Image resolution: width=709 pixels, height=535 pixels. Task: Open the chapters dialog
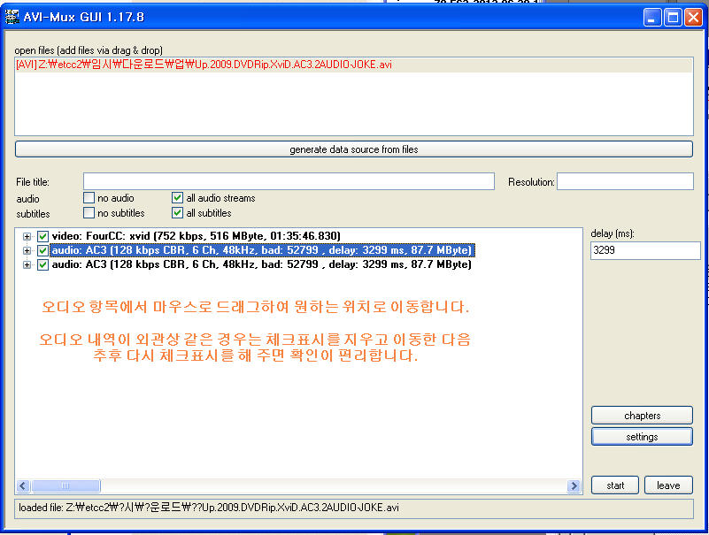(x=642, y=416)
